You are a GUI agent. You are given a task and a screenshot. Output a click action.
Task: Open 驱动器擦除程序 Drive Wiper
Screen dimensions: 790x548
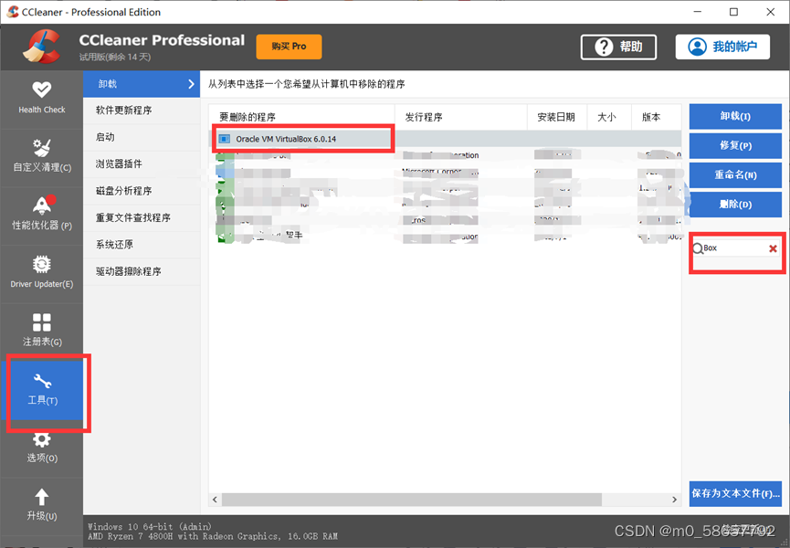click(x=142, y=271)
